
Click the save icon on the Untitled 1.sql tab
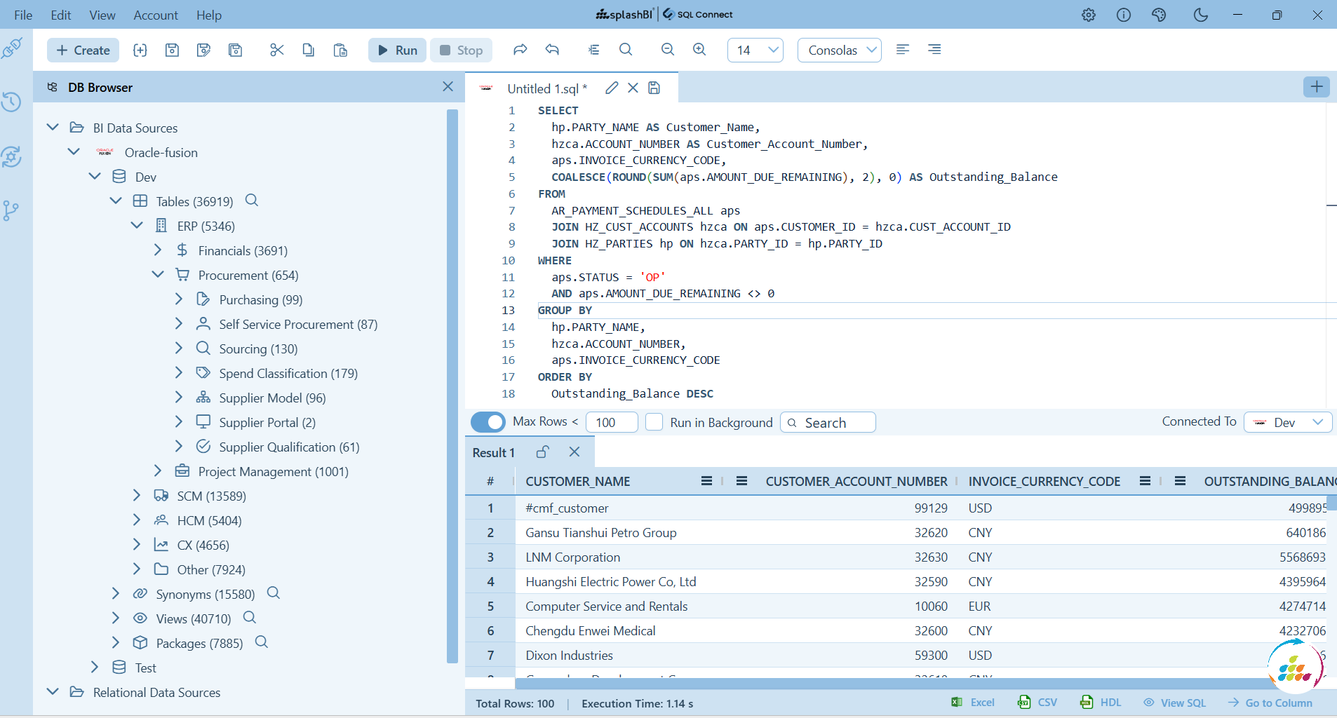(x=654, y=88)
